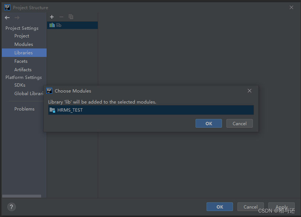Open the Facets settings page
The image size is (301, 217).
click(x=21, y=61)
